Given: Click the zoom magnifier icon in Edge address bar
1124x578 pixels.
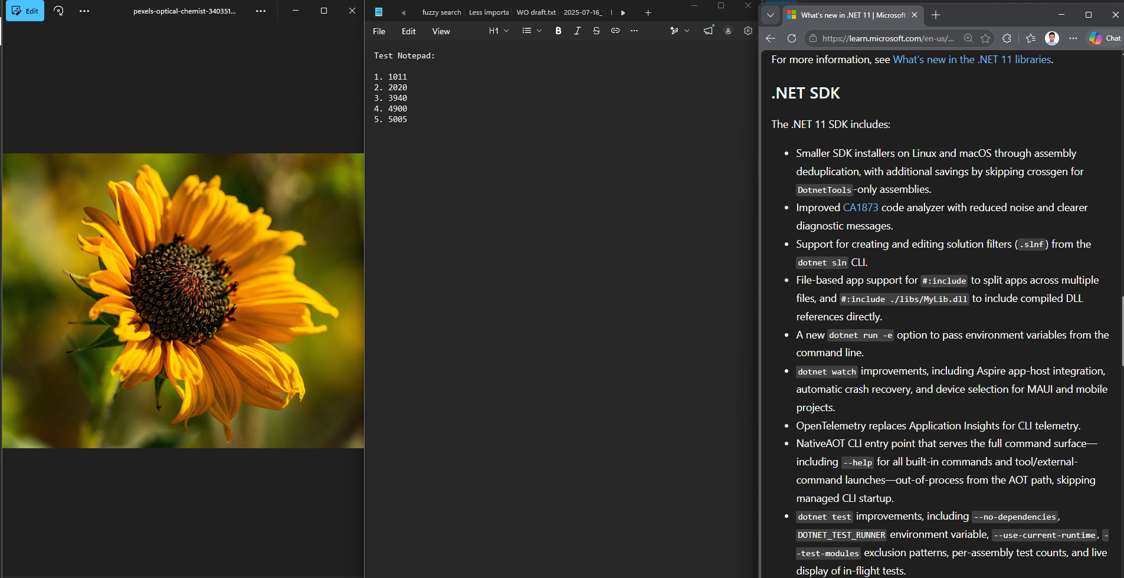Looking at the screenshot, I should coord(968,38).
